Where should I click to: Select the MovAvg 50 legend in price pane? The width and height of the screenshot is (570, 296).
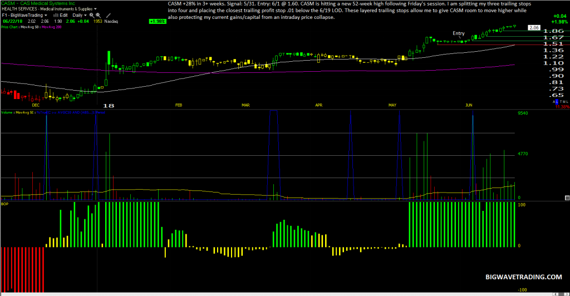pyautogui.click(x=30, y=27)
